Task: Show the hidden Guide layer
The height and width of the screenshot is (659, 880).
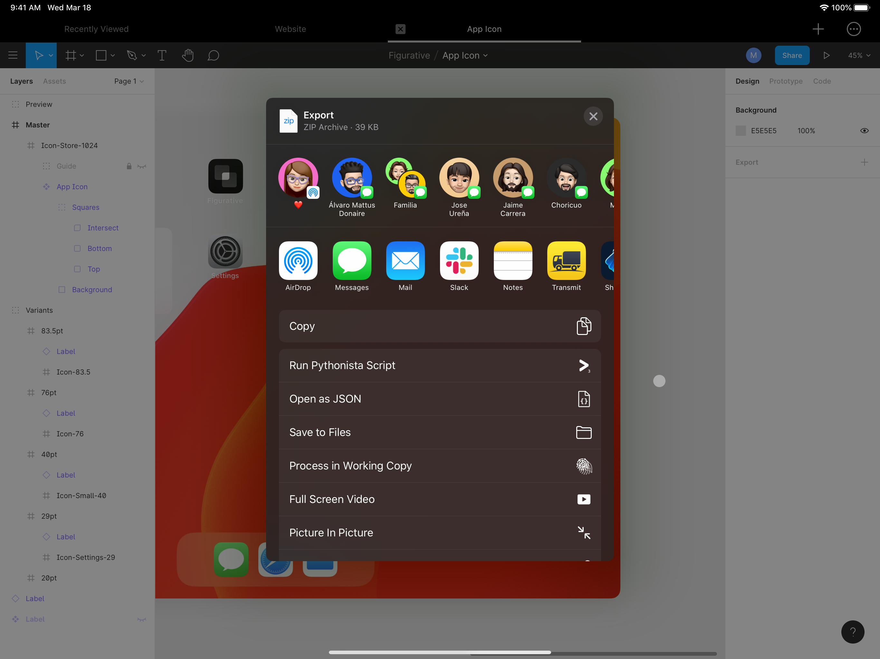Action: 142,166
